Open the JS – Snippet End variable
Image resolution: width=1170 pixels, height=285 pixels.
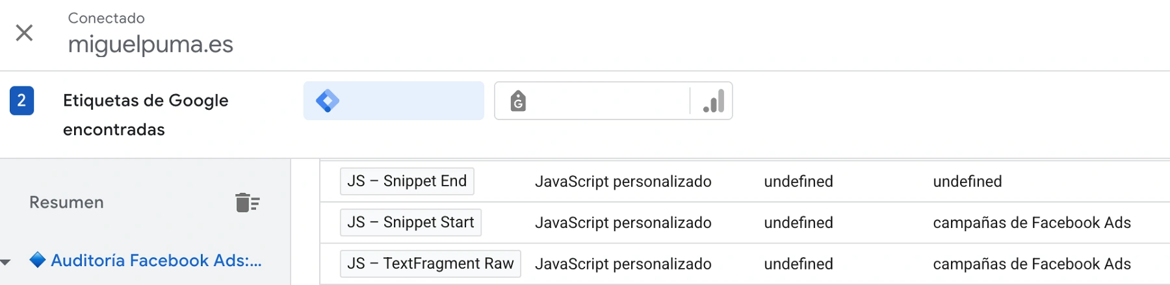pos(407,181)
